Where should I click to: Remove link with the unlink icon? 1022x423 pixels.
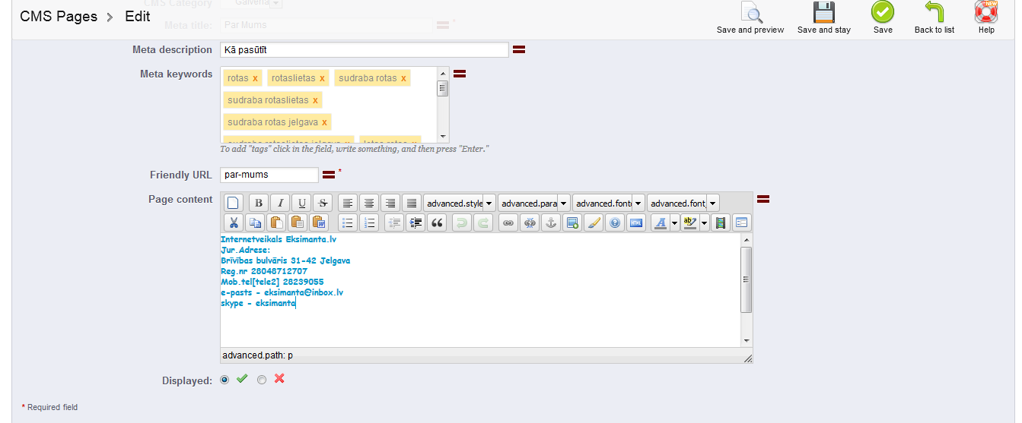(530, 223)
